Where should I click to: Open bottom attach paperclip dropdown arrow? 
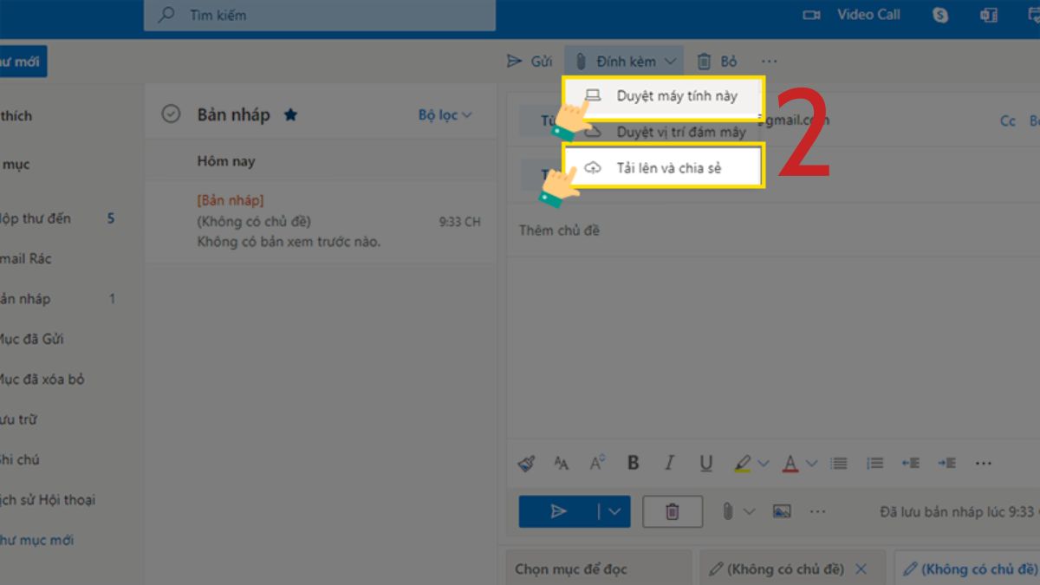tap(749, 511)
